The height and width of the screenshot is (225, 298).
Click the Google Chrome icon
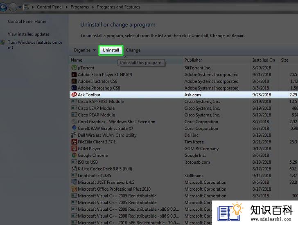pos(74,155)
